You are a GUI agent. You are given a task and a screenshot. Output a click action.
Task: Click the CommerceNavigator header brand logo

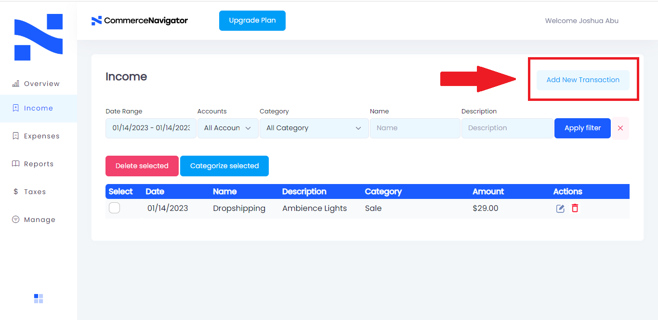click(x=140, y=21)
